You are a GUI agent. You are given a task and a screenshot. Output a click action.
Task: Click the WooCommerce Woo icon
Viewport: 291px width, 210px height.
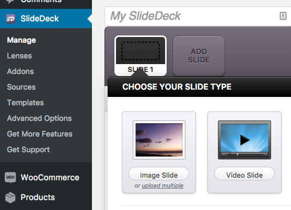pyautogui.click(x=10, y=177)
